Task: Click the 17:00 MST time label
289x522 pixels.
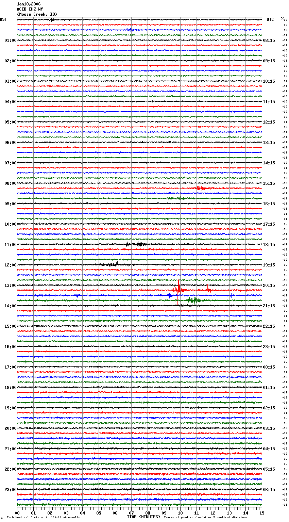Action: pyautogui.click(x=11, y=367)
